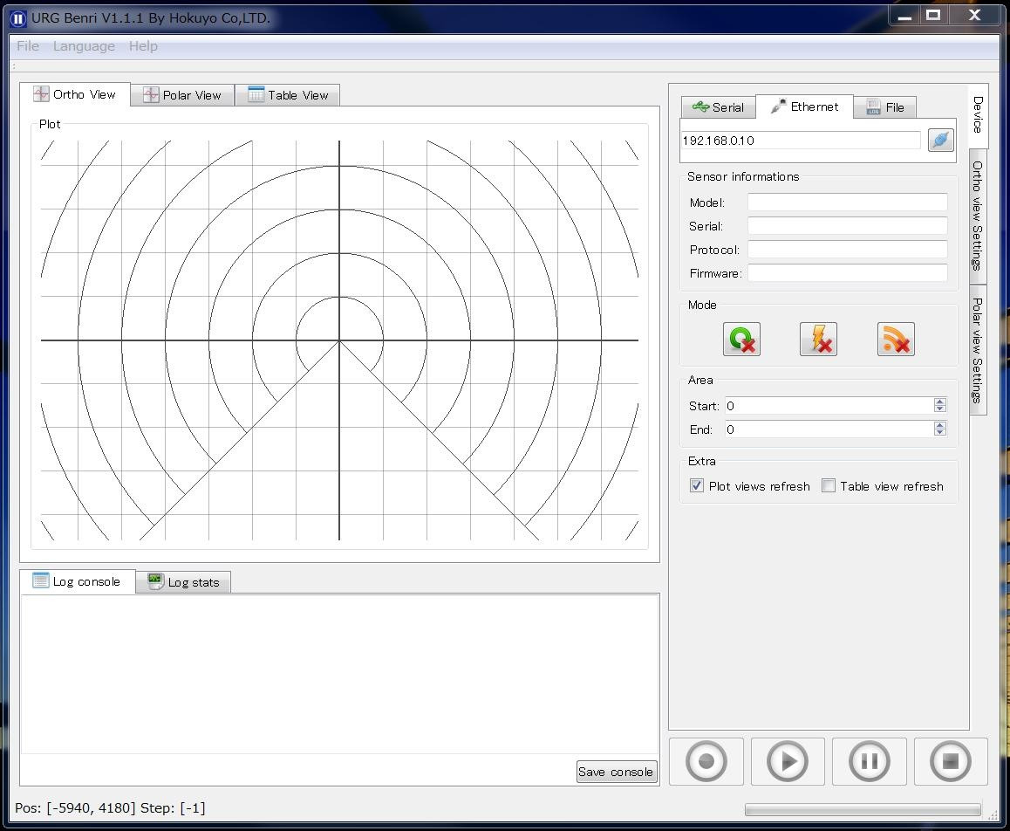The width and height of the screenshot is (1010, 831).
Task: Click the Model field
Action: tap(847, 202)
